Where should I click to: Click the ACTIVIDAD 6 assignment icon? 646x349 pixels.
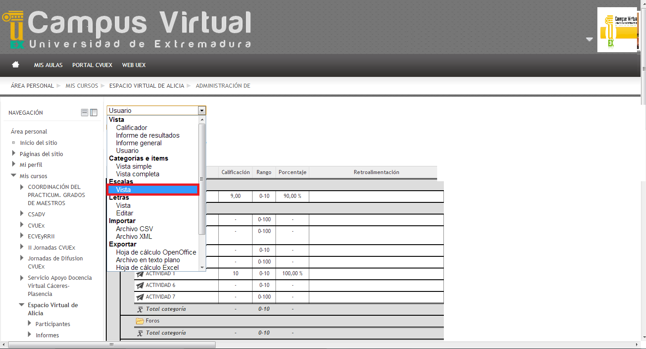point(140,285)
